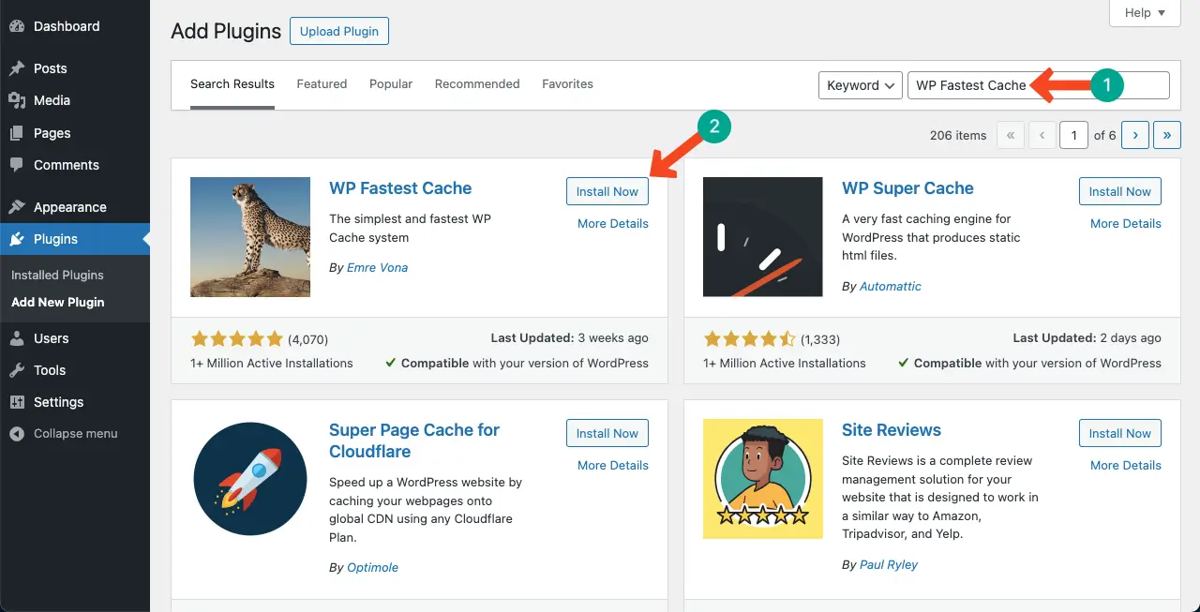This screenshot has height=612, width=1200.
Task: Install the Site Reviews plugin
Action: coord(1120,433)
